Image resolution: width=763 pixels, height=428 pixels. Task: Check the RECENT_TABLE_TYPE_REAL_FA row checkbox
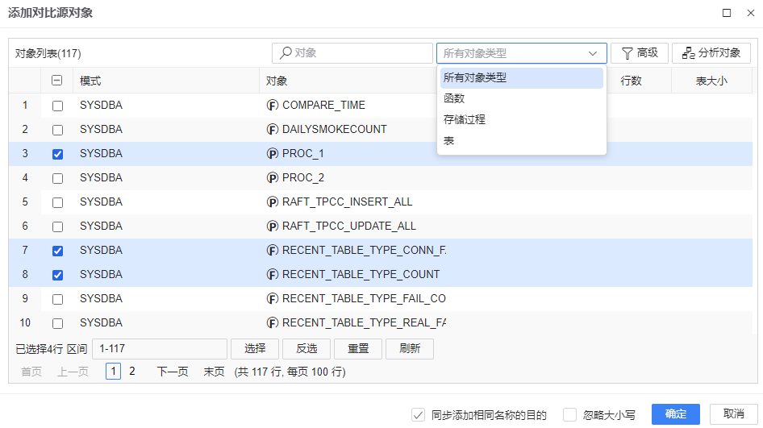point(57,323)
